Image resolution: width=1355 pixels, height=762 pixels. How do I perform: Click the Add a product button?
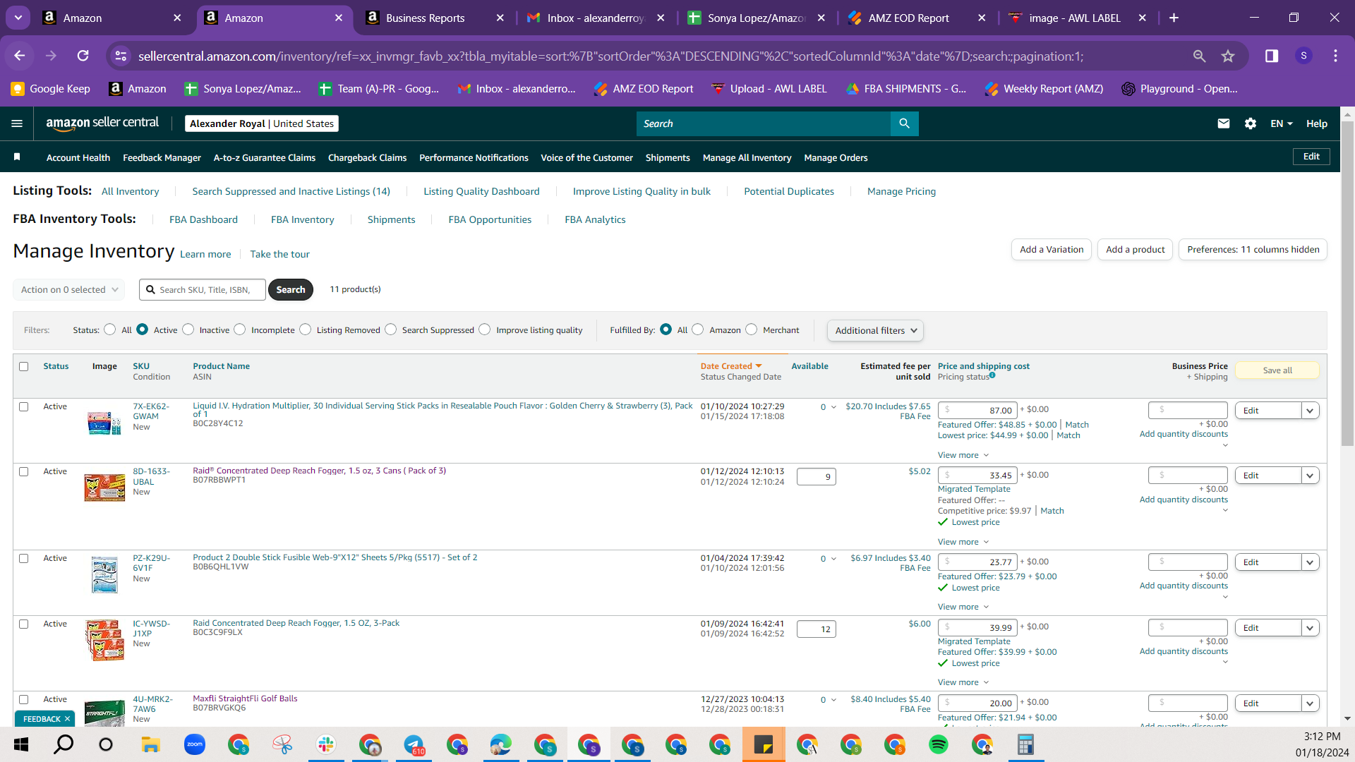[1135, 250]
